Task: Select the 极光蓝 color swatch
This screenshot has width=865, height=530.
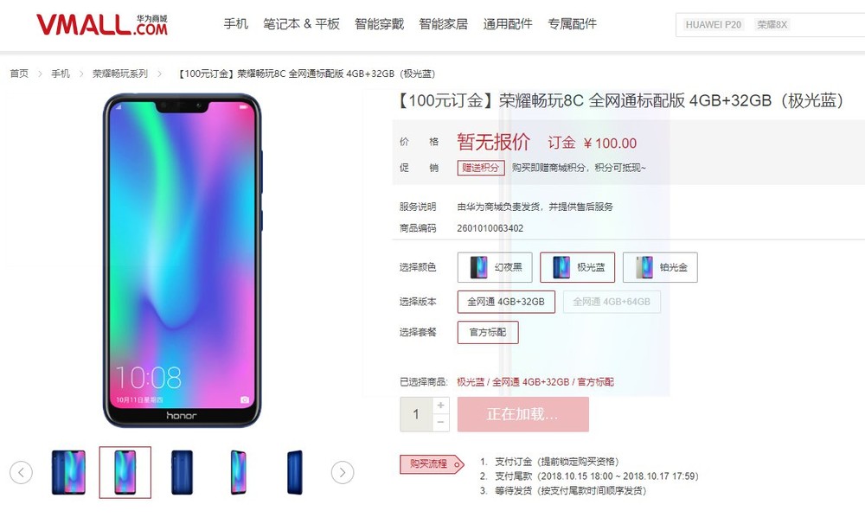Action: [577, 267]
